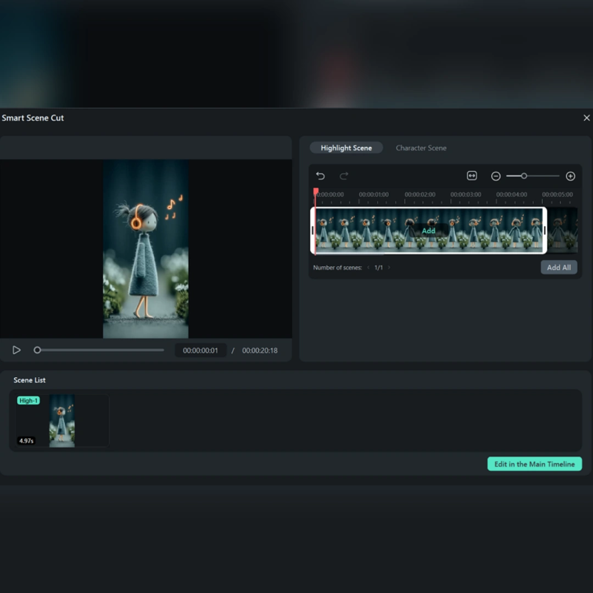Click the red playhead marker

tap(316, 192)
